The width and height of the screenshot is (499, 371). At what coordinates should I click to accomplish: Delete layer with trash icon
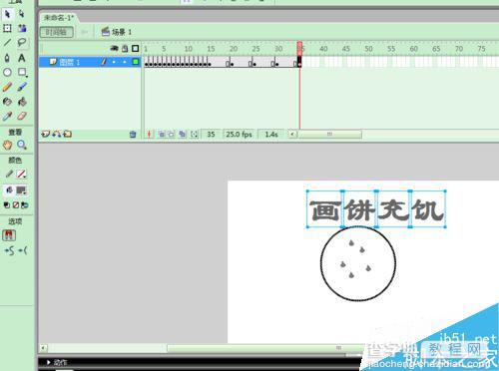pyautogui.click(x=133, y=135)
